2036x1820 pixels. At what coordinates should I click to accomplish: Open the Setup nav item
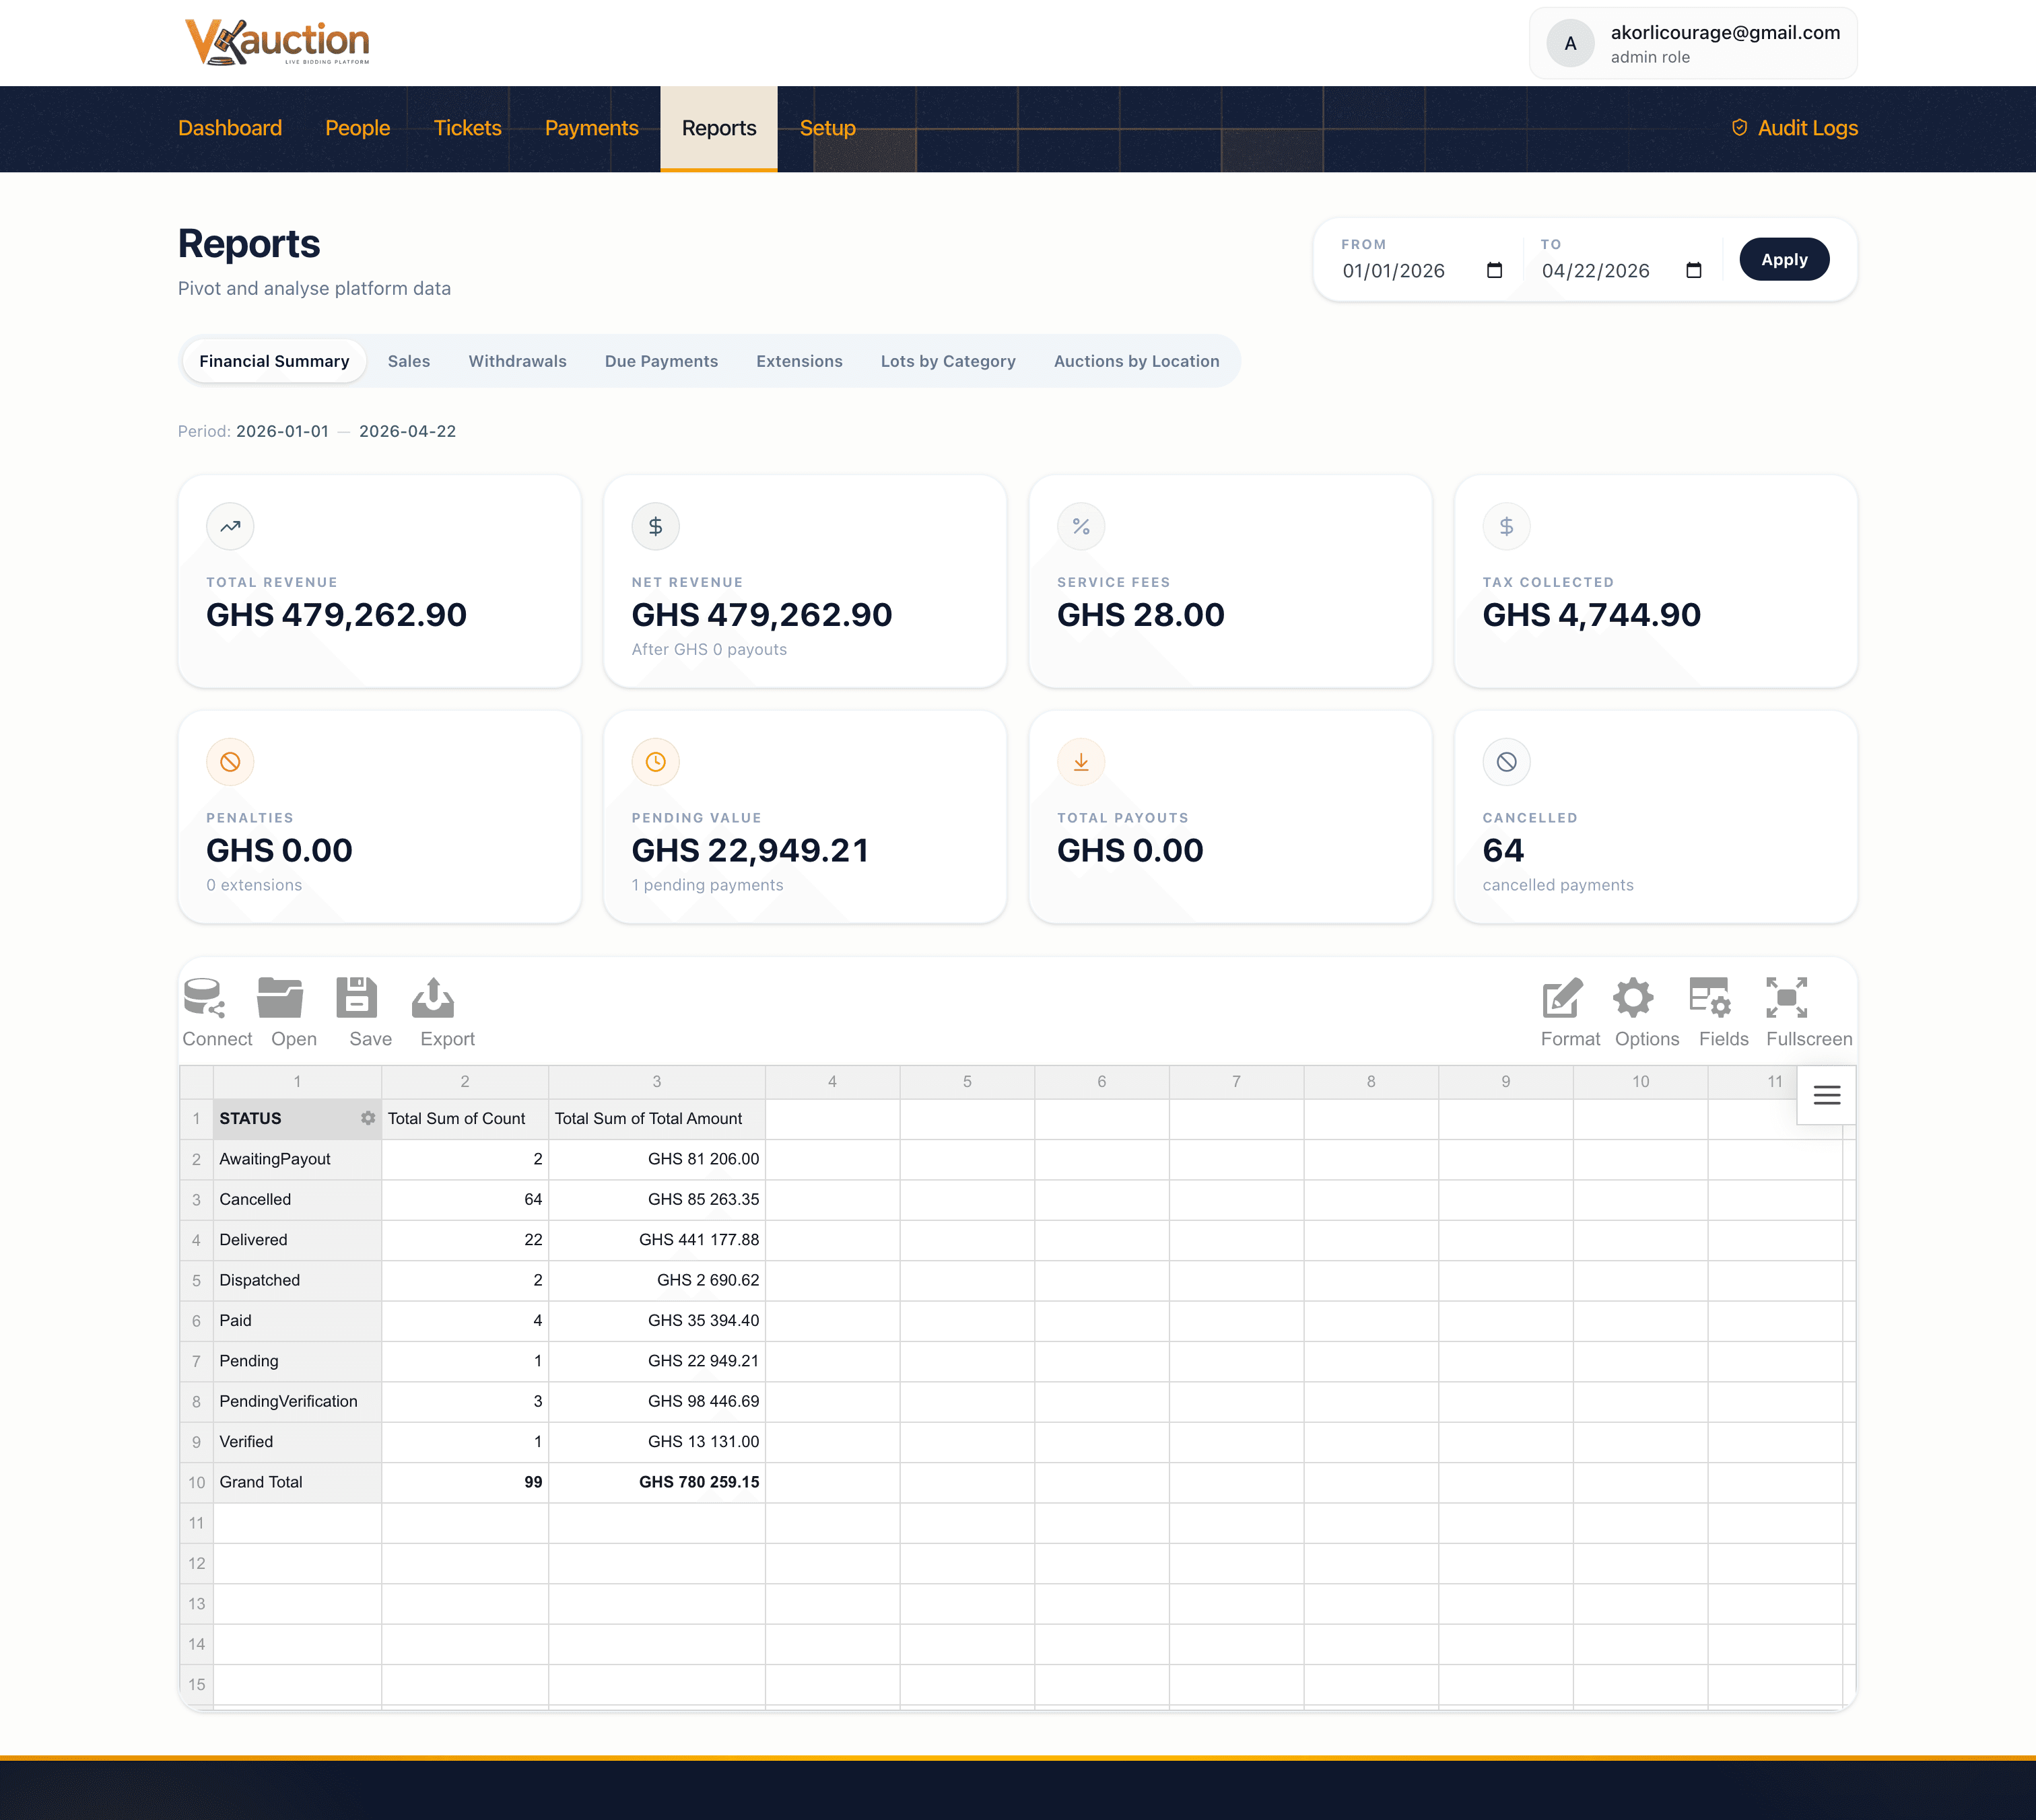827,128
